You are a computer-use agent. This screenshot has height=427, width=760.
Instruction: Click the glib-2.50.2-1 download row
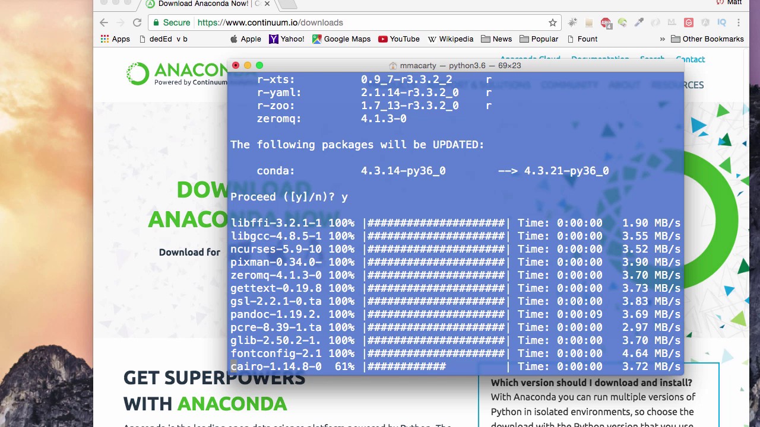(455, 340)
